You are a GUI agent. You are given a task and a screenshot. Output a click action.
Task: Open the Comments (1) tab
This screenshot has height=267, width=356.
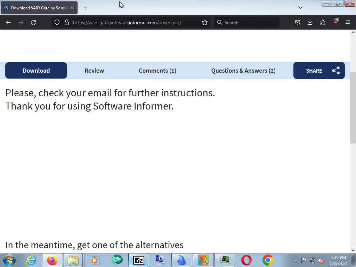[157, 71]
